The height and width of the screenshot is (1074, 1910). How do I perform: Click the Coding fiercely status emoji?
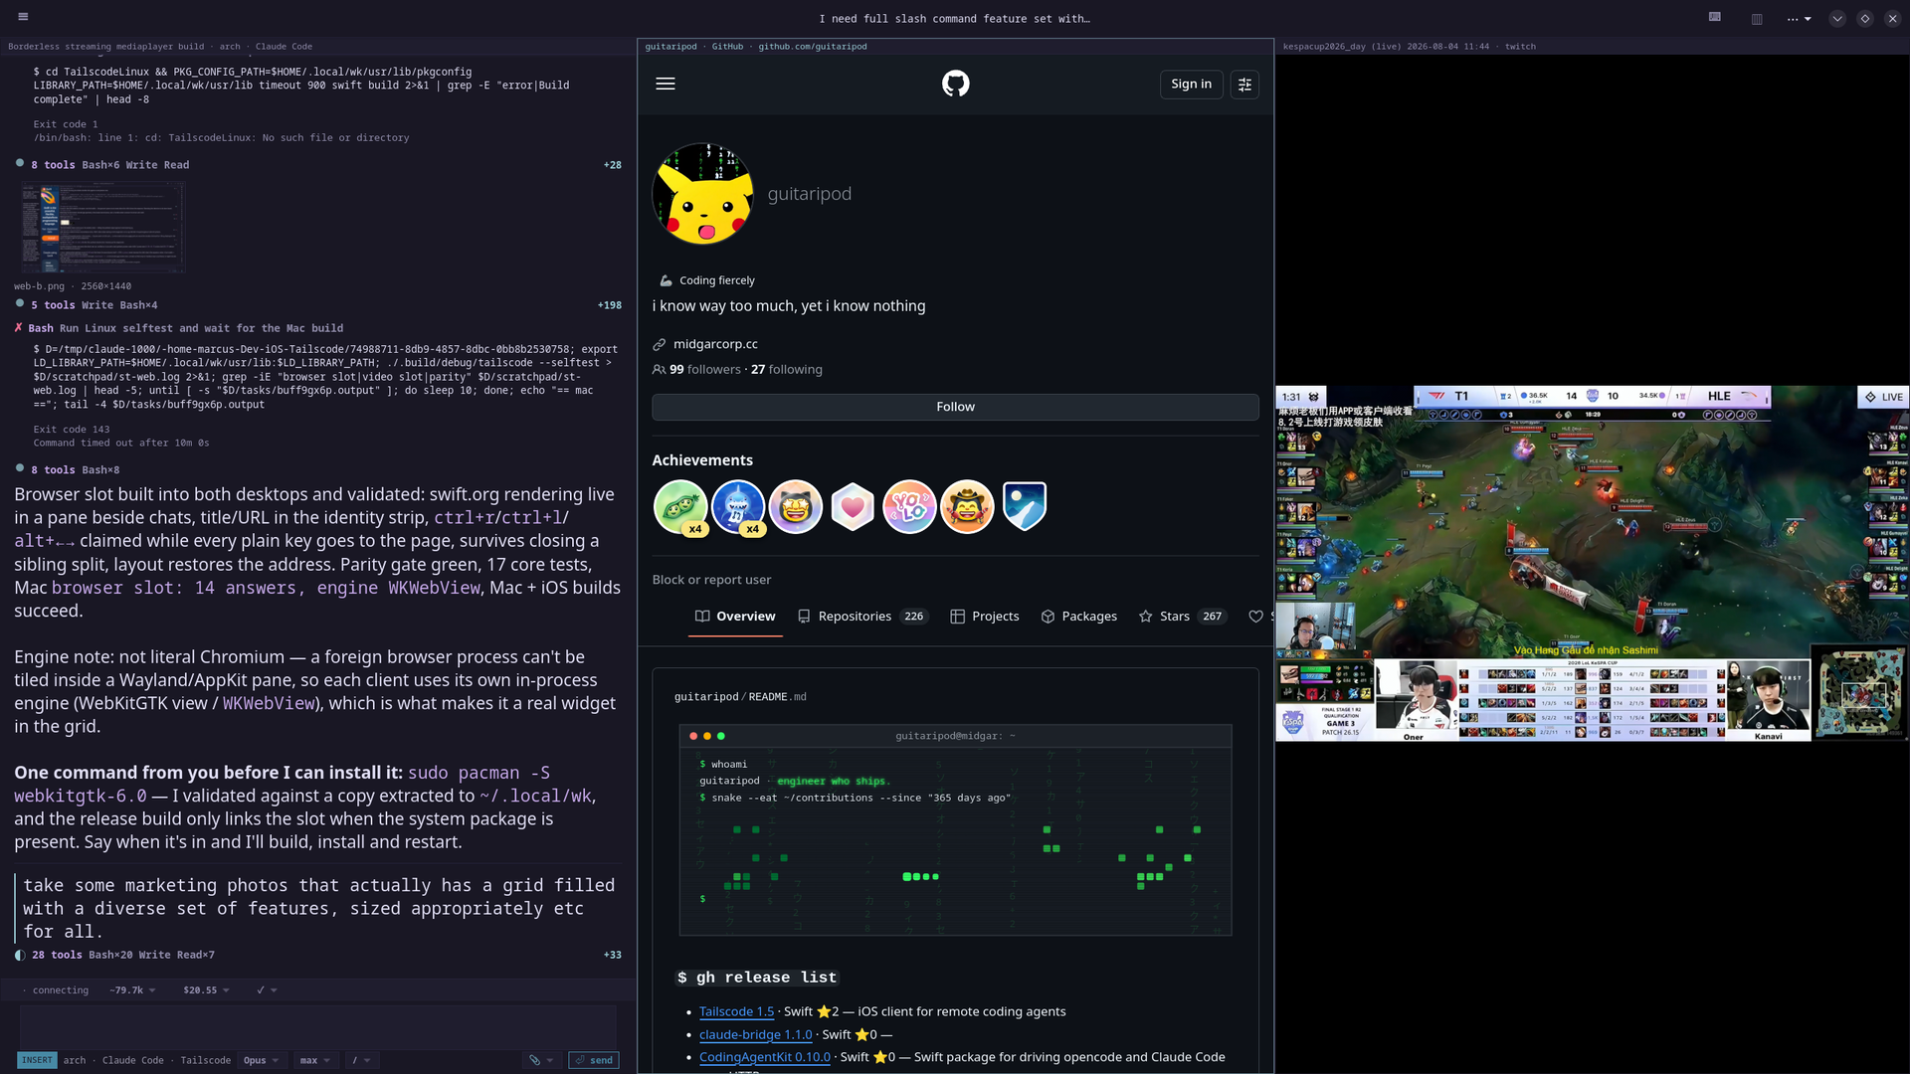tap(666, 280)
